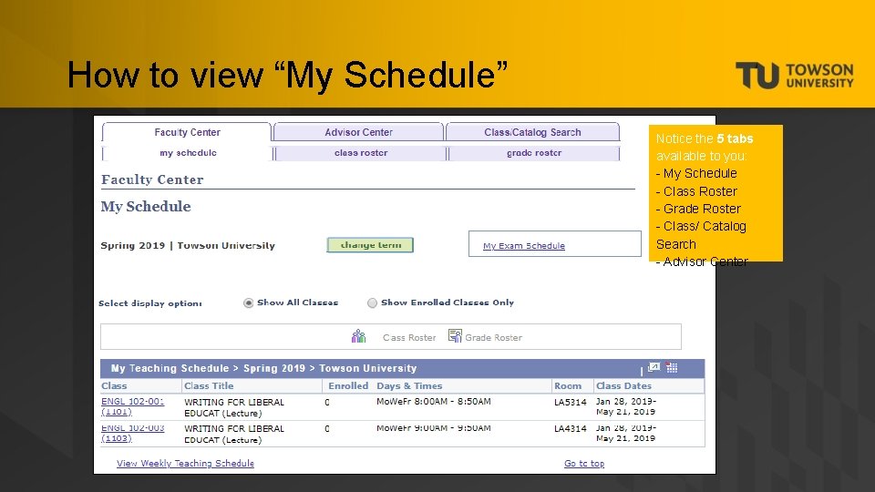Click the Class Dates column header
This screenshot has height=492, width=875.
(623, 386)
